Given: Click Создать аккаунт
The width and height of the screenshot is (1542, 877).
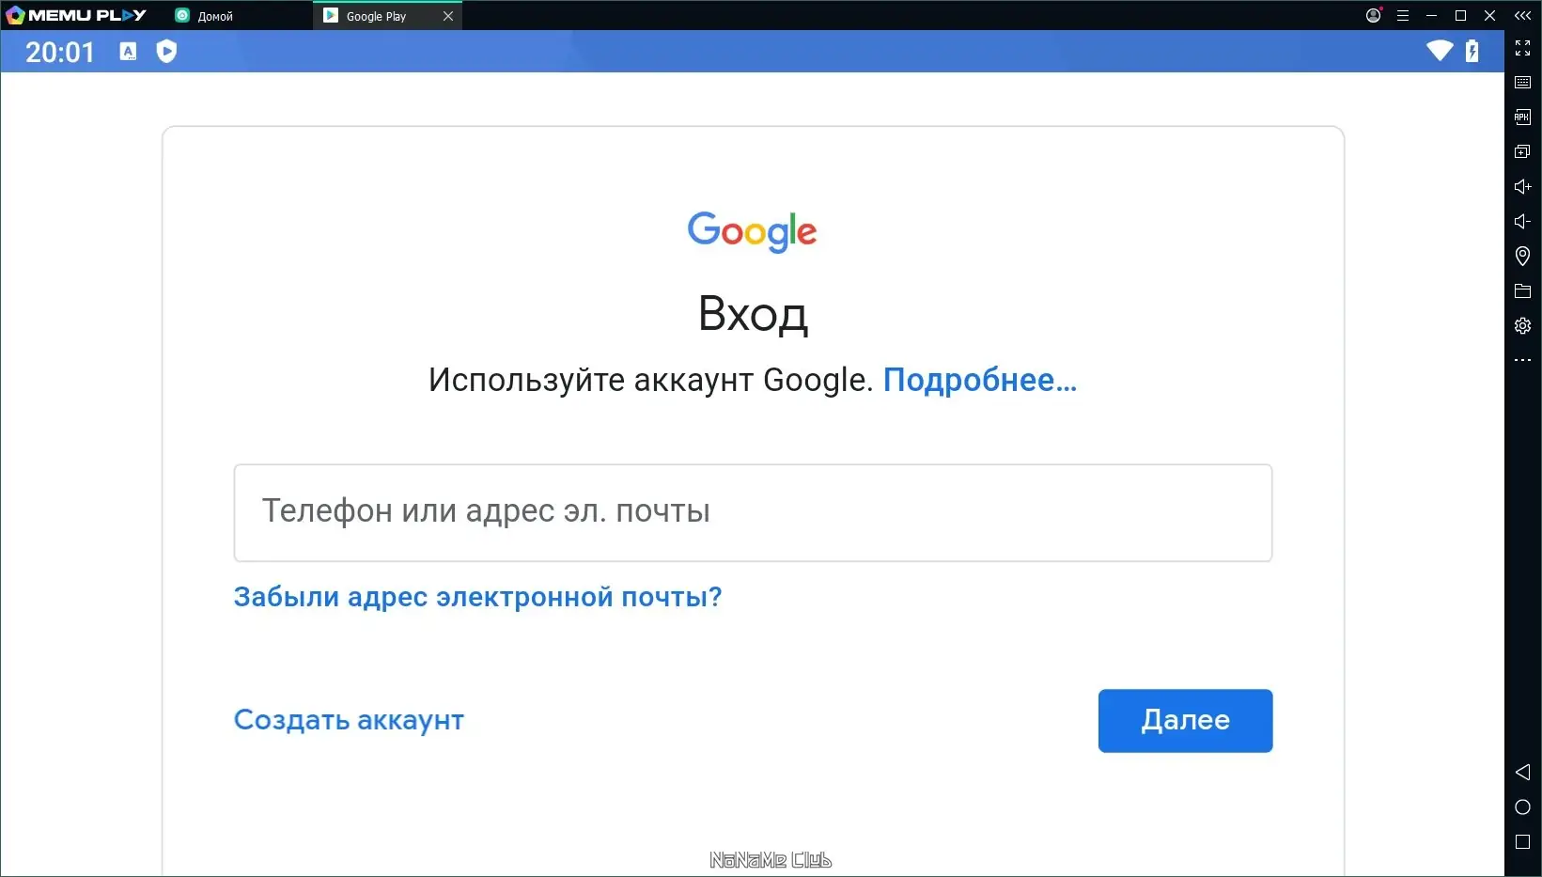Looking at the screenshot, I should [349, 720].
